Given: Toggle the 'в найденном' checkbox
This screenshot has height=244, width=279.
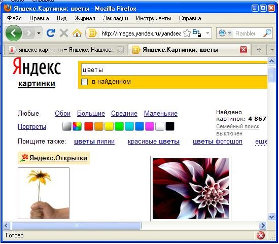Looking at the screenshot, I should (84, 82).
